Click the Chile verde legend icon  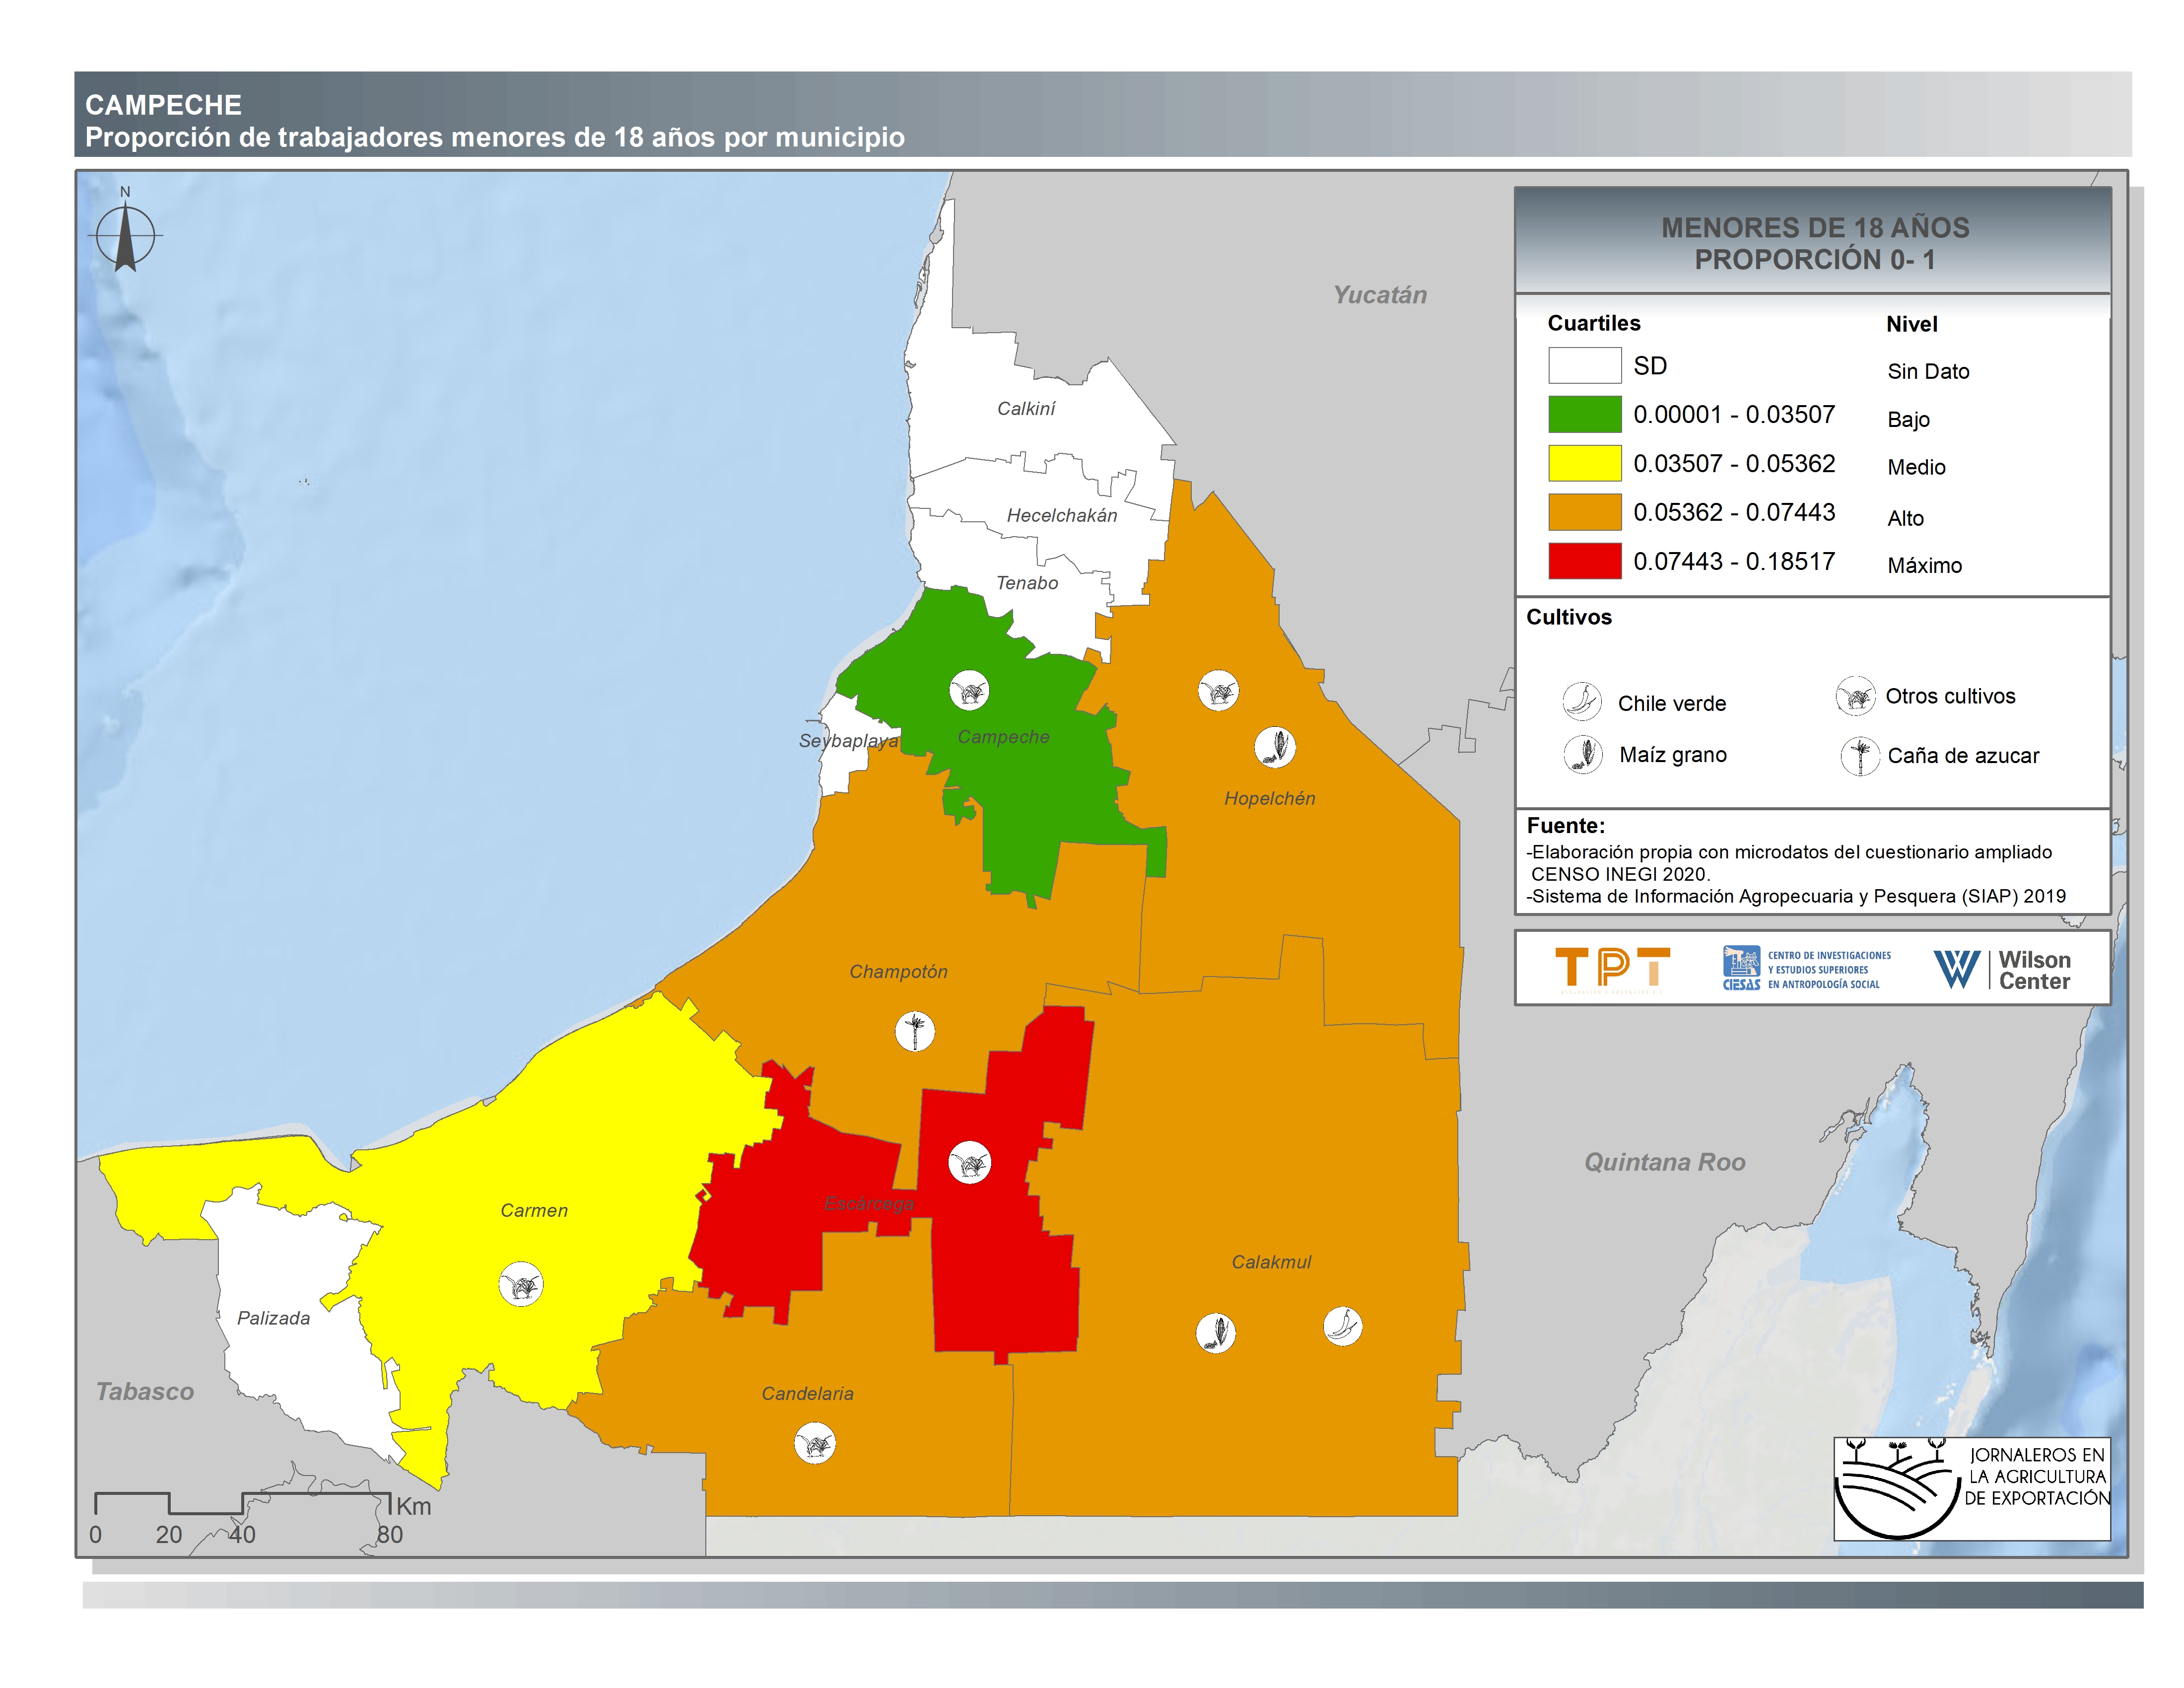[1582, 701]
